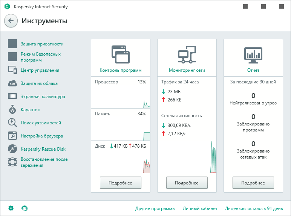Click the 266 КБ upload value
291x216 pixels.
(175, 100)
